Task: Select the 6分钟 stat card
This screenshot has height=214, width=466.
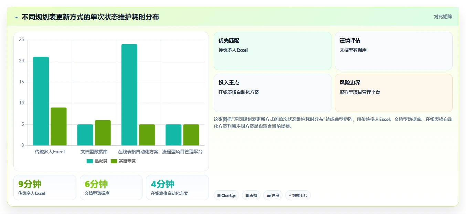Action: tap(111, 187)
